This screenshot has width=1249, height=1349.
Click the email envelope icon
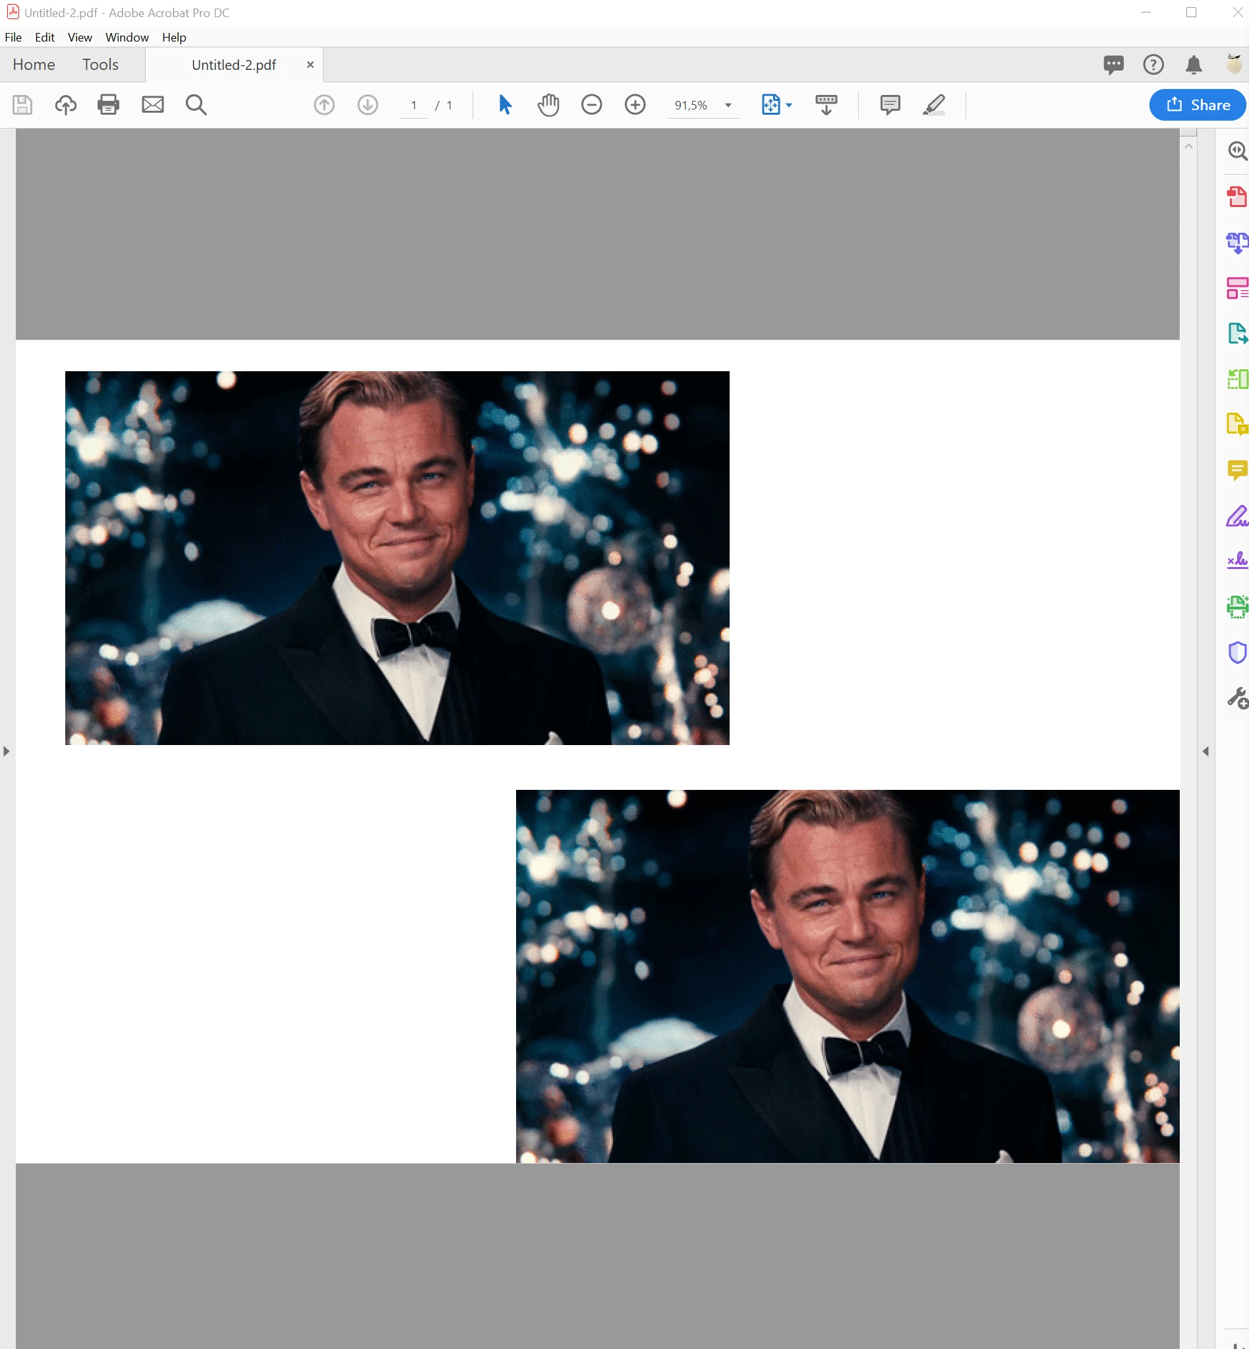pyautogui.click(x=153, y=105)
